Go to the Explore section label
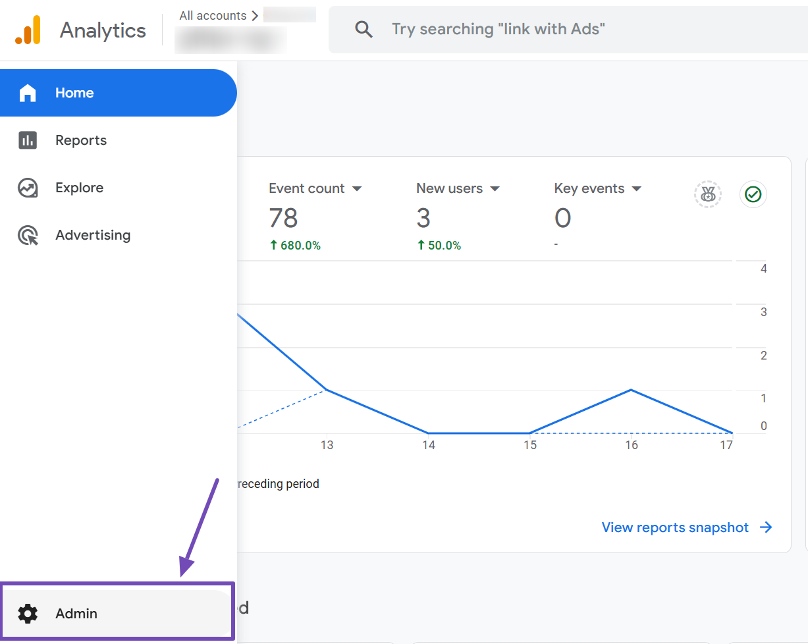 point(79,188)
